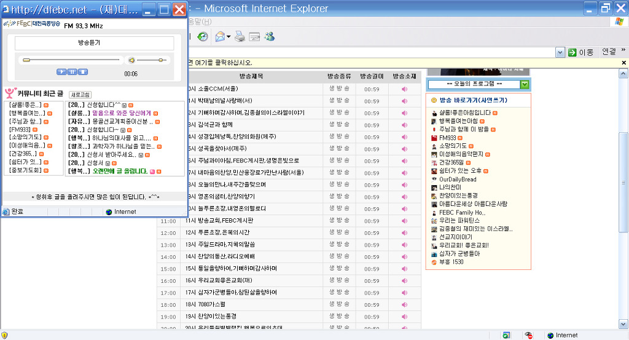This screenshot has width=629, height=340.
Task: Click the 이동 Go button
Action: pyautogui.click(x=580, y=53)
